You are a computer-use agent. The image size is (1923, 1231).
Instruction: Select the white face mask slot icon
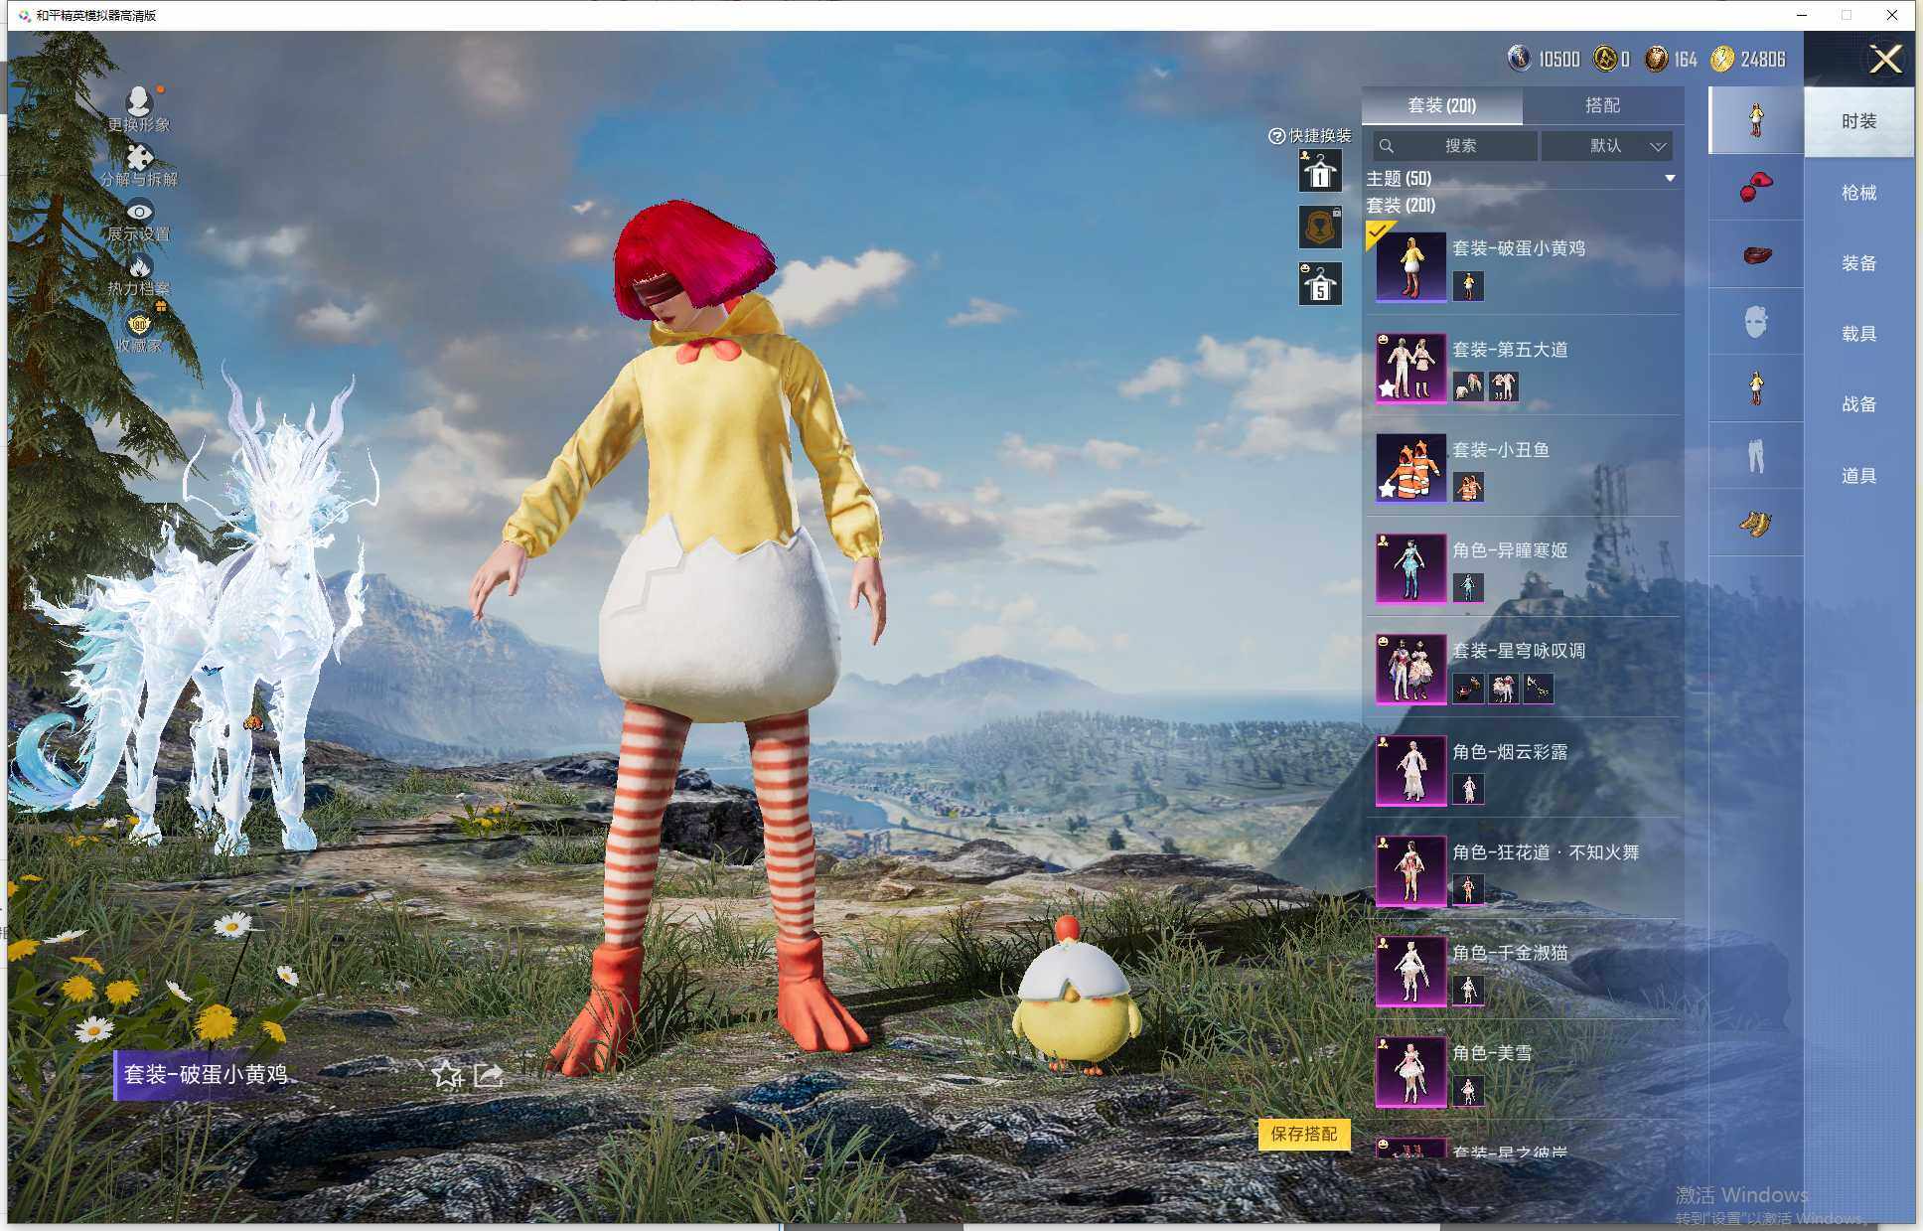point(1755,322)
